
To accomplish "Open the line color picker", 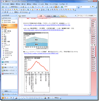I will click(x=45, y=98).
